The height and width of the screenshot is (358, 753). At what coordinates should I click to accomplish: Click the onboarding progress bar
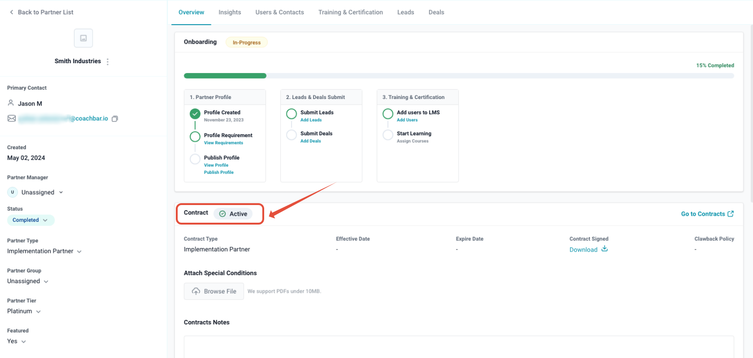pos(458,76)
